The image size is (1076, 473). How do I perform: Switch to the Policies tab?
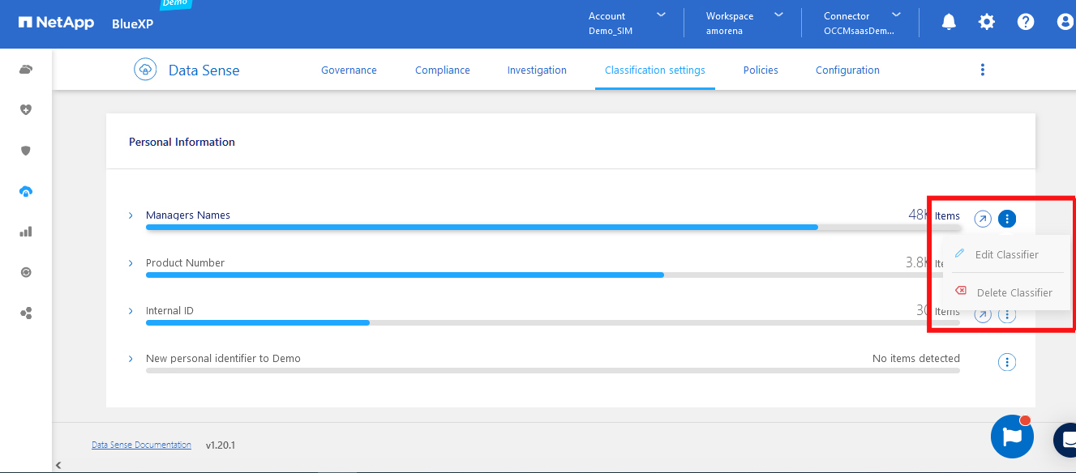pyautogui.click(x=761, y=70)
